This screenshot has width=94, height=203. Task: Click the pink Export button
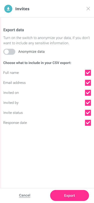pyautogui.click(x=69, y=195)
